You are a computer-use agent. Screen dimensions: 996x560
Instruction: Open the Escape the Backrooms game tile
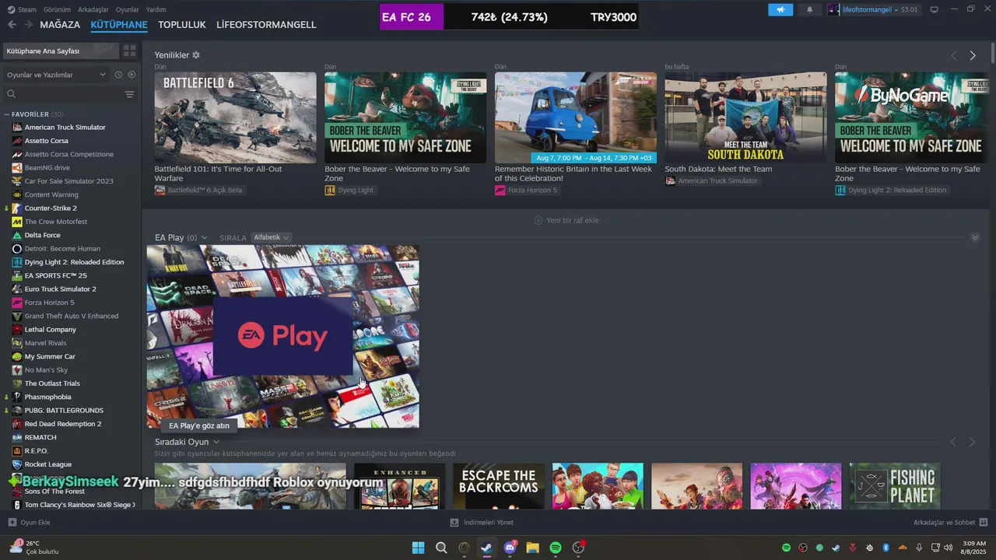point(499,486)
